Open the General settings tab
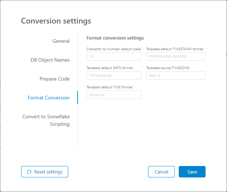This screenshot has width=227, height=192. (x=61, y=41)
